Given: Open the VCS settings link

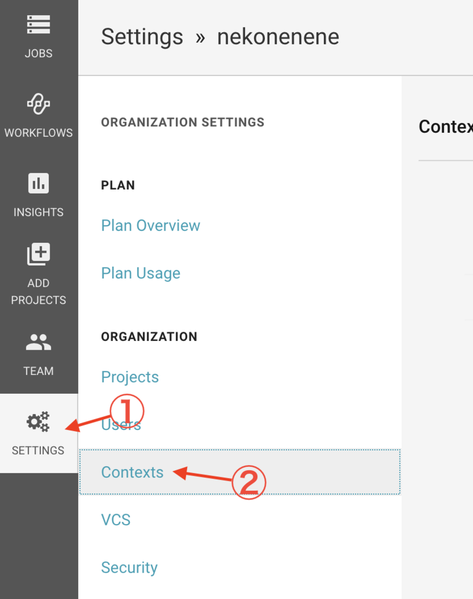Looking at the screenshot, I should (116, 520).
